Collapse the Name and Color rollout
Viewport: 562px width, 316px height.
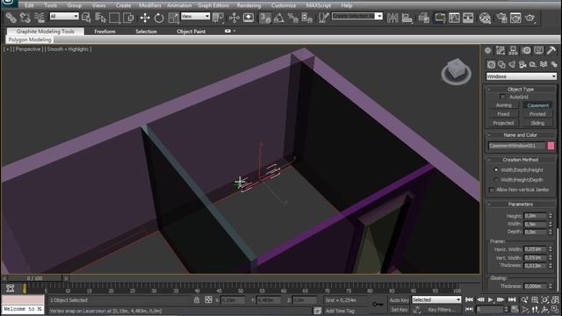(x=521, y=135)
